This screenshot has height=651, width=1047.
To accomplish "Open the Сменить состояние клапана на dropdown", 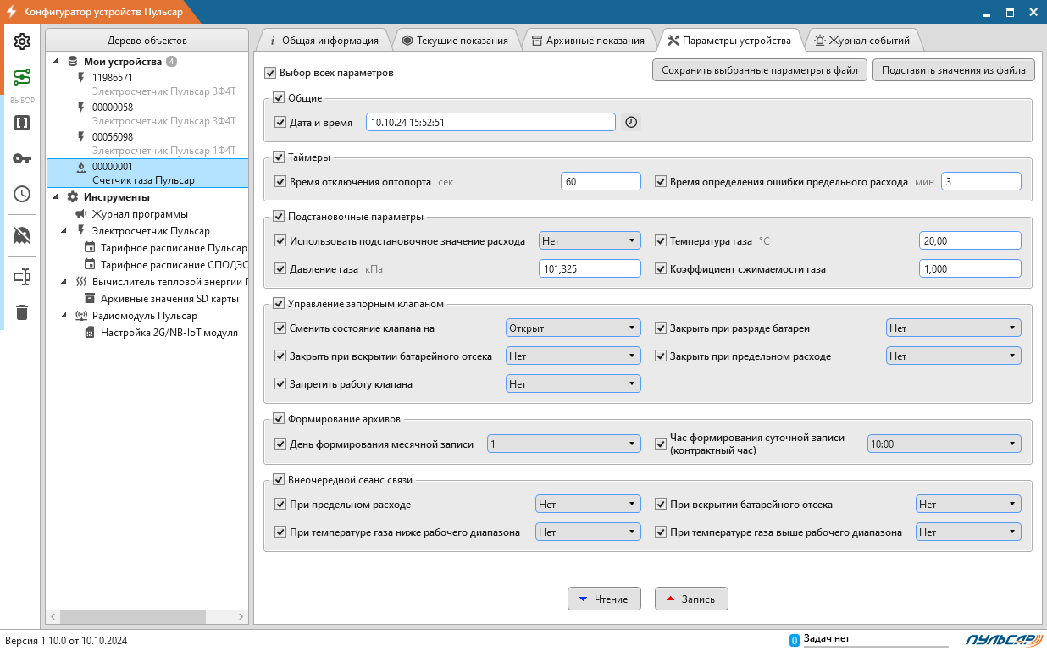I will pyautogui.click(x=573, y=328).
